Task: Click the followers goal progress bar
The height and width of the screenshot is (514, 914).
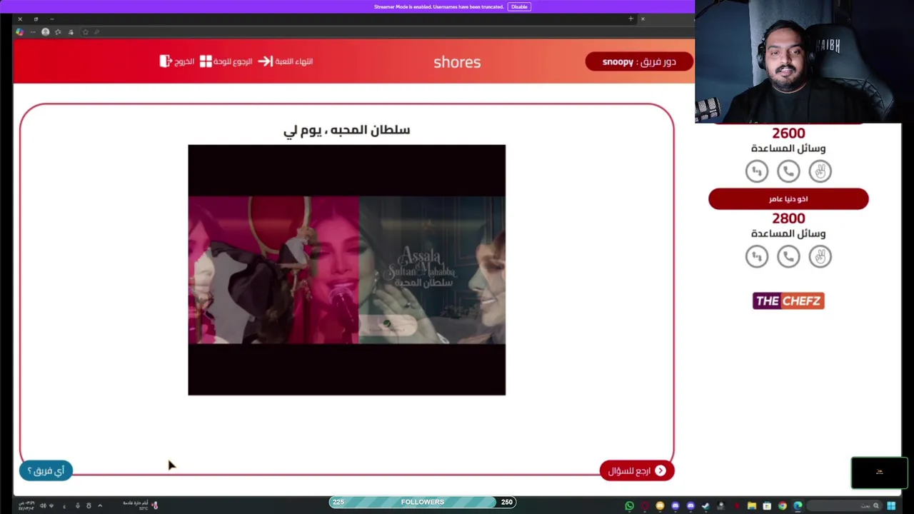Action: 423,502
